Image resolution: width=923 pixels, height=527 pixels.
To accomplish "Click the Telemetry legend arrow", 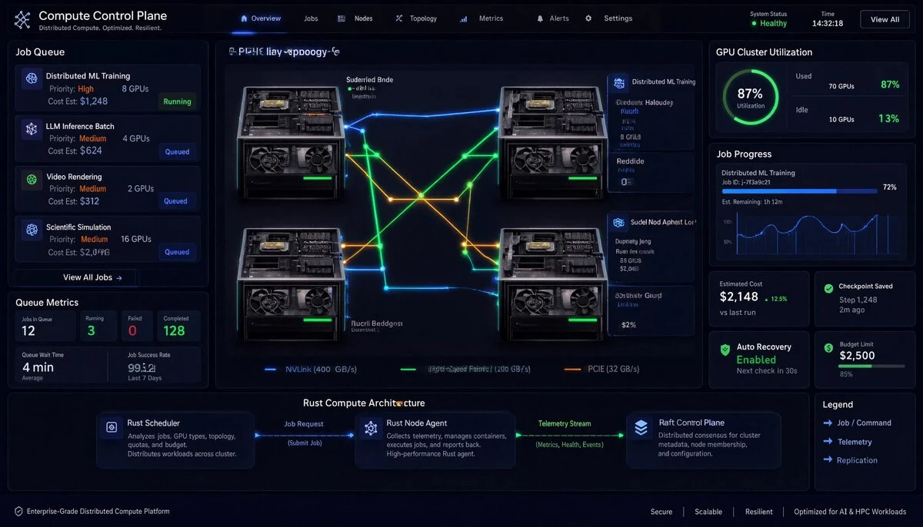I will click(828, 442).
